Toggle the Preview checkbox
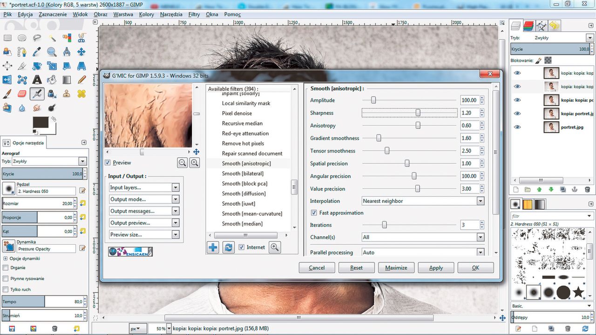 (108, 163)
